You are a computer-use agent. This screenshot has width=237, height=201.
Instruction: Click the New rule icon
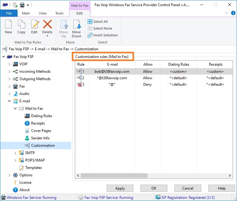(8, 24)
